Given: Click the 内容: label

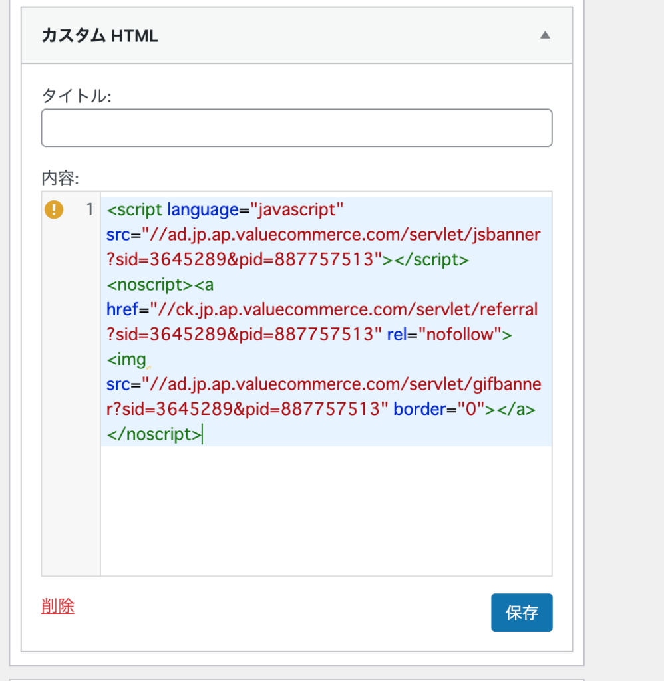Looking at the screenshot, I should pos(60,178).
